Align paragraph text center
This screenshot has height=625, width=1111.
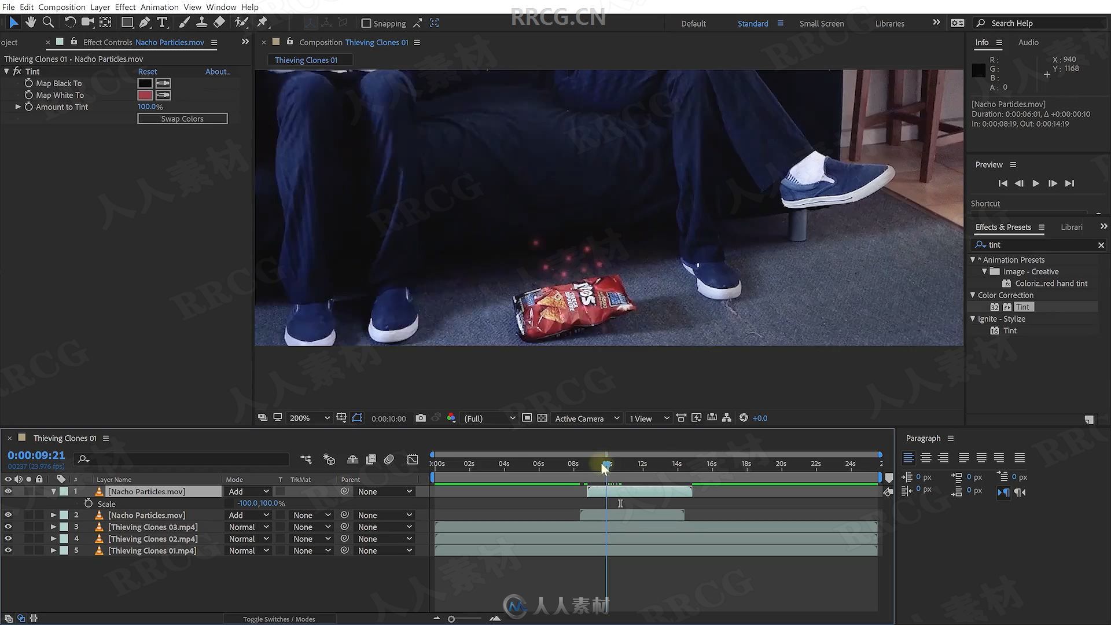[x=926, y=458]
